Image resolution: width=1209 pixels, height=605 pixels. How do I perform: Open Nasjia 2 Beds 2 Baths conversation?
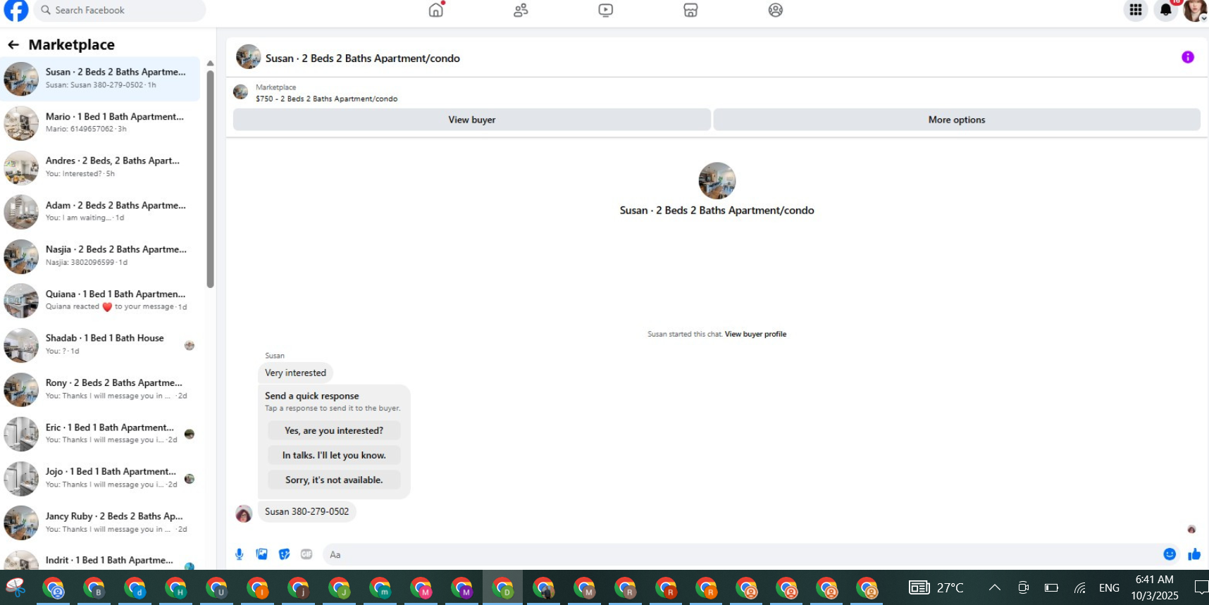(x=100, y=256)
